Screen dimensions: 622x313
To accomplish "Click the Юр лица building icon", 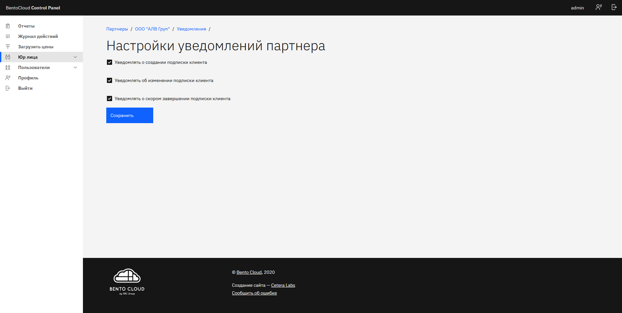I will tap(8, 57).
